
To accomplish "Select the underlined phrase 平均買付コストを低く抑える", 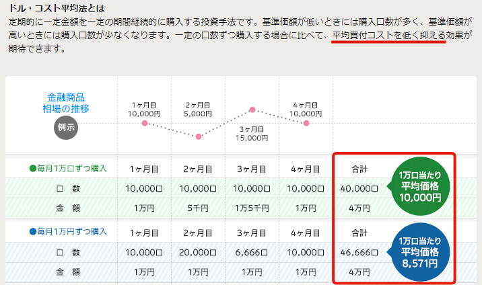I will point(388,36).
